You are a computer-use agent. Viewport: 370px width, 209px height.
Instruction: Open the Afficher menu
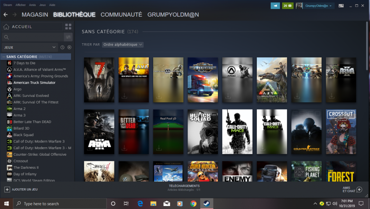point(20,5)
